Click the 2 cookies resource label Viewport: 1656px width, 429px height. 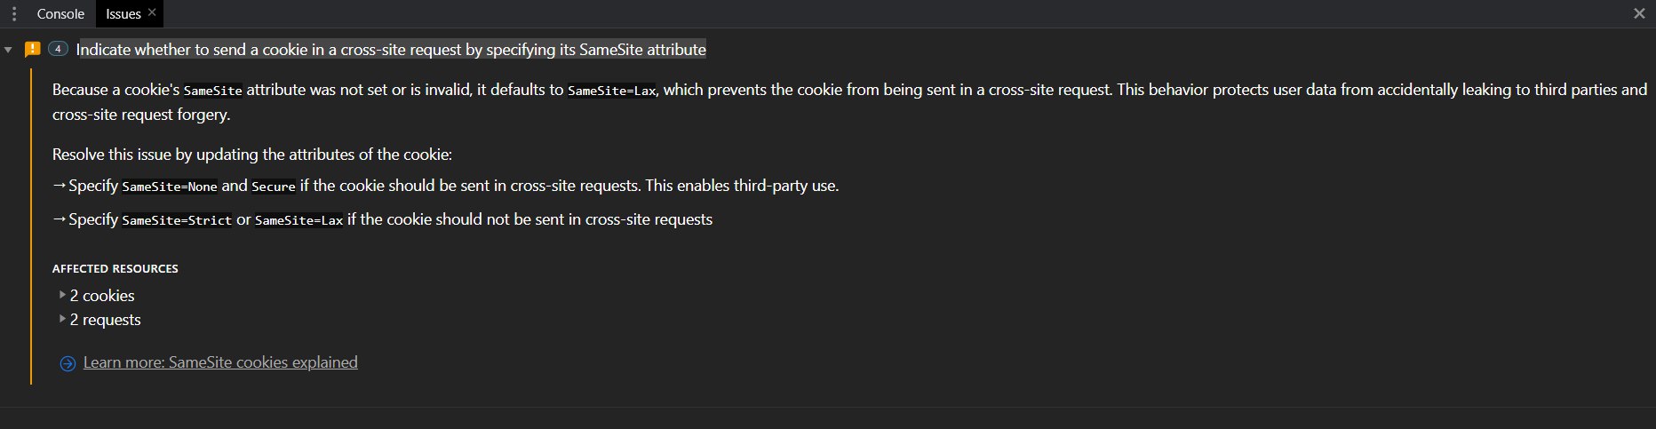pyautogui.click(x=102, y=296)
